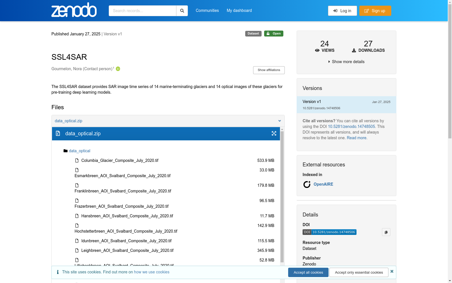452x283 pixels.
Task: Click Show affiliations button
Action: [269, 70]
